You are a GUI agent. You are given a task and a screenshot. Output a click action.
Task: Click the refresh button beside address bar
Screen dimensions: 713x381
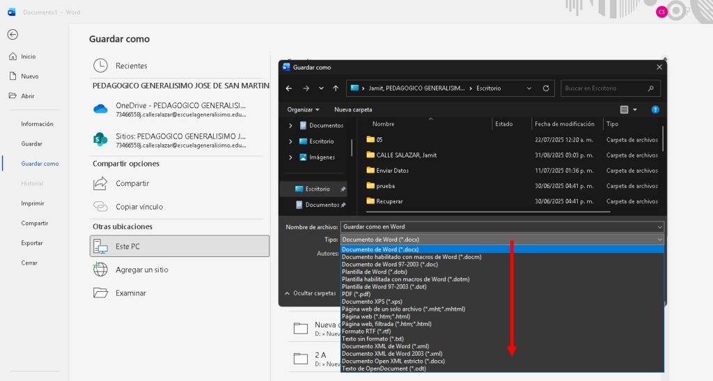(x=546, y=88)
